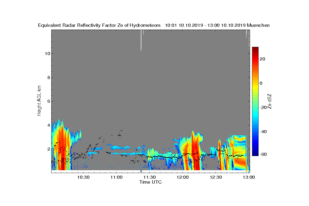Click the date range text '10:01 10.10.2019 - 13:00 10.10.2019 Muenchen'
309x206 pixels.
[217, 25]
